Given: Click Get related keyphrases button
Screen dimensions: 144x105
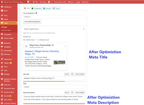Looking at the screenshot, I should coord(32,22).
